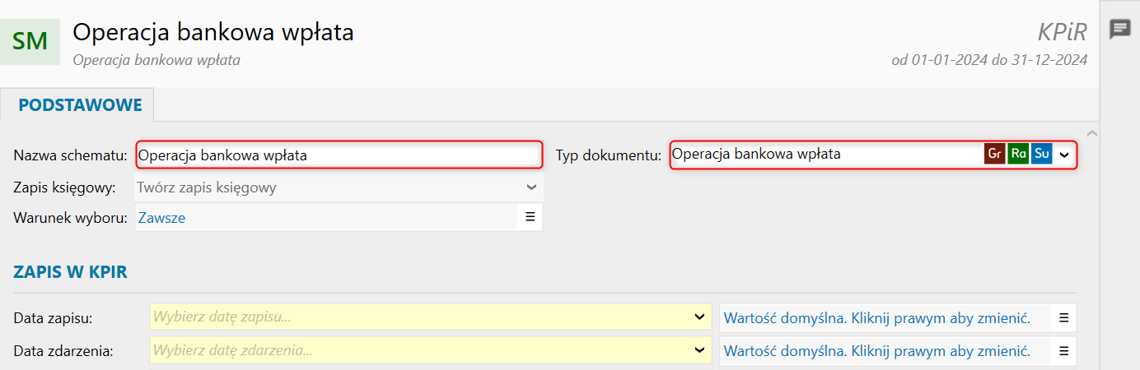Click the blue Su badge
Image resolution: width=1140 pixels, height=370 pixels.
(1042, 154)
